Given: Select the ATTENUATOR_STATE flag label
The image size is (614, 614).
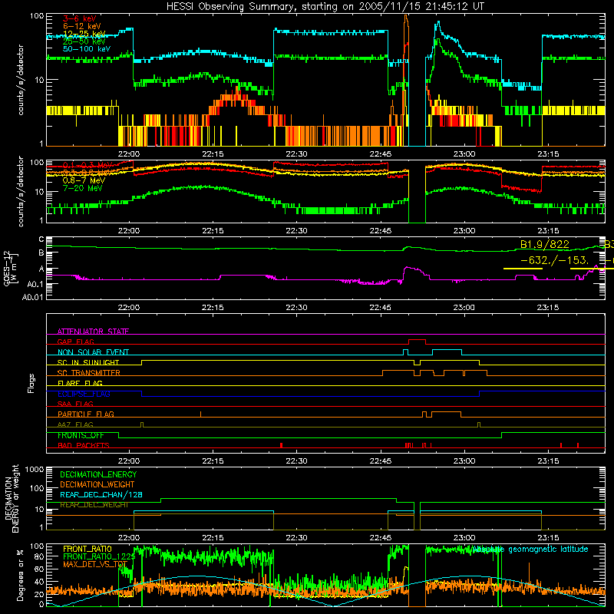Looking at the screenshot, I should point(93,332).
